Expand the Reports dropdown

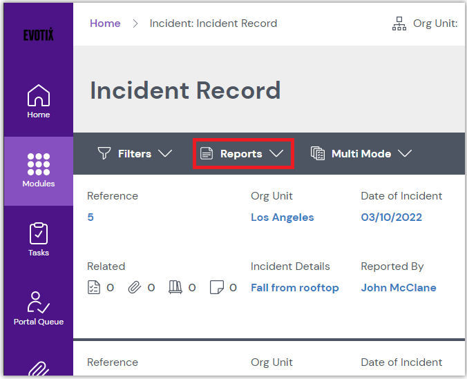point(242,154)
